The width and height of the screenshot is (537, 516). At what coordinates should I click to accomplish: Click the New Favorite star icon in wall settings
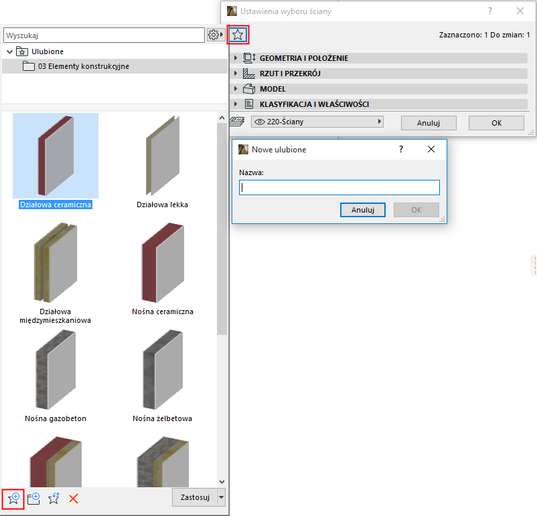click(x=238, y=35)
